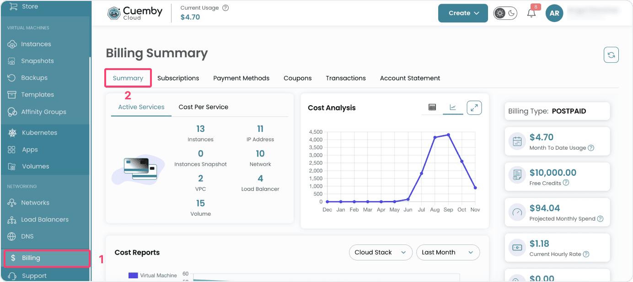Go to Load Balancers in the sidebar
The width and height of the screenshot is (633, 282).
(46, 219)
